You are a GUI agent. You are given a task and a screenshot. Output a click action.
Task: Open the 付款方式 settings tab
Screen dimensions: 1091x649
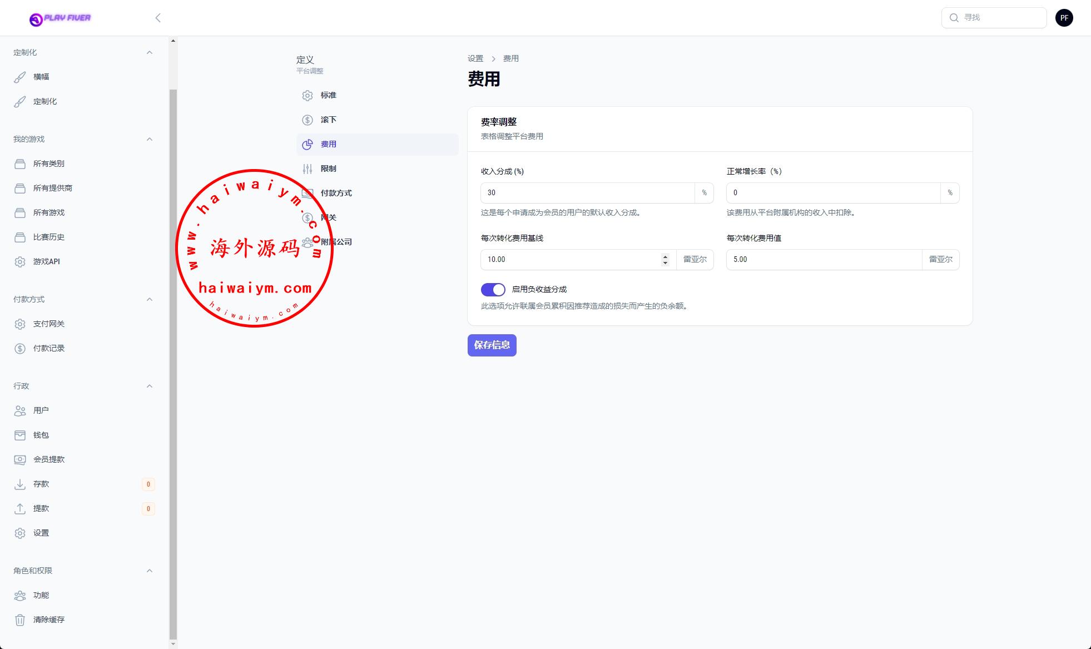pos(336,193)
